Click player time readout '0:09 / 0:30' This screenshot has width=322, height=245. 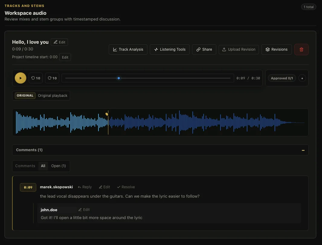(x=248, y=78)
